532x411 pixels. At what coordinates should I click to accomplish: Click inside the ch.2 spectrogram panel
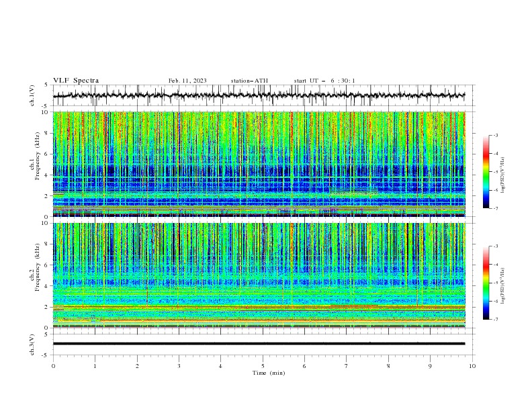tap(259, 275)
